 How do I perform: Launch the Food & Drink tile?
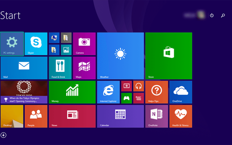tap(60, 68)
